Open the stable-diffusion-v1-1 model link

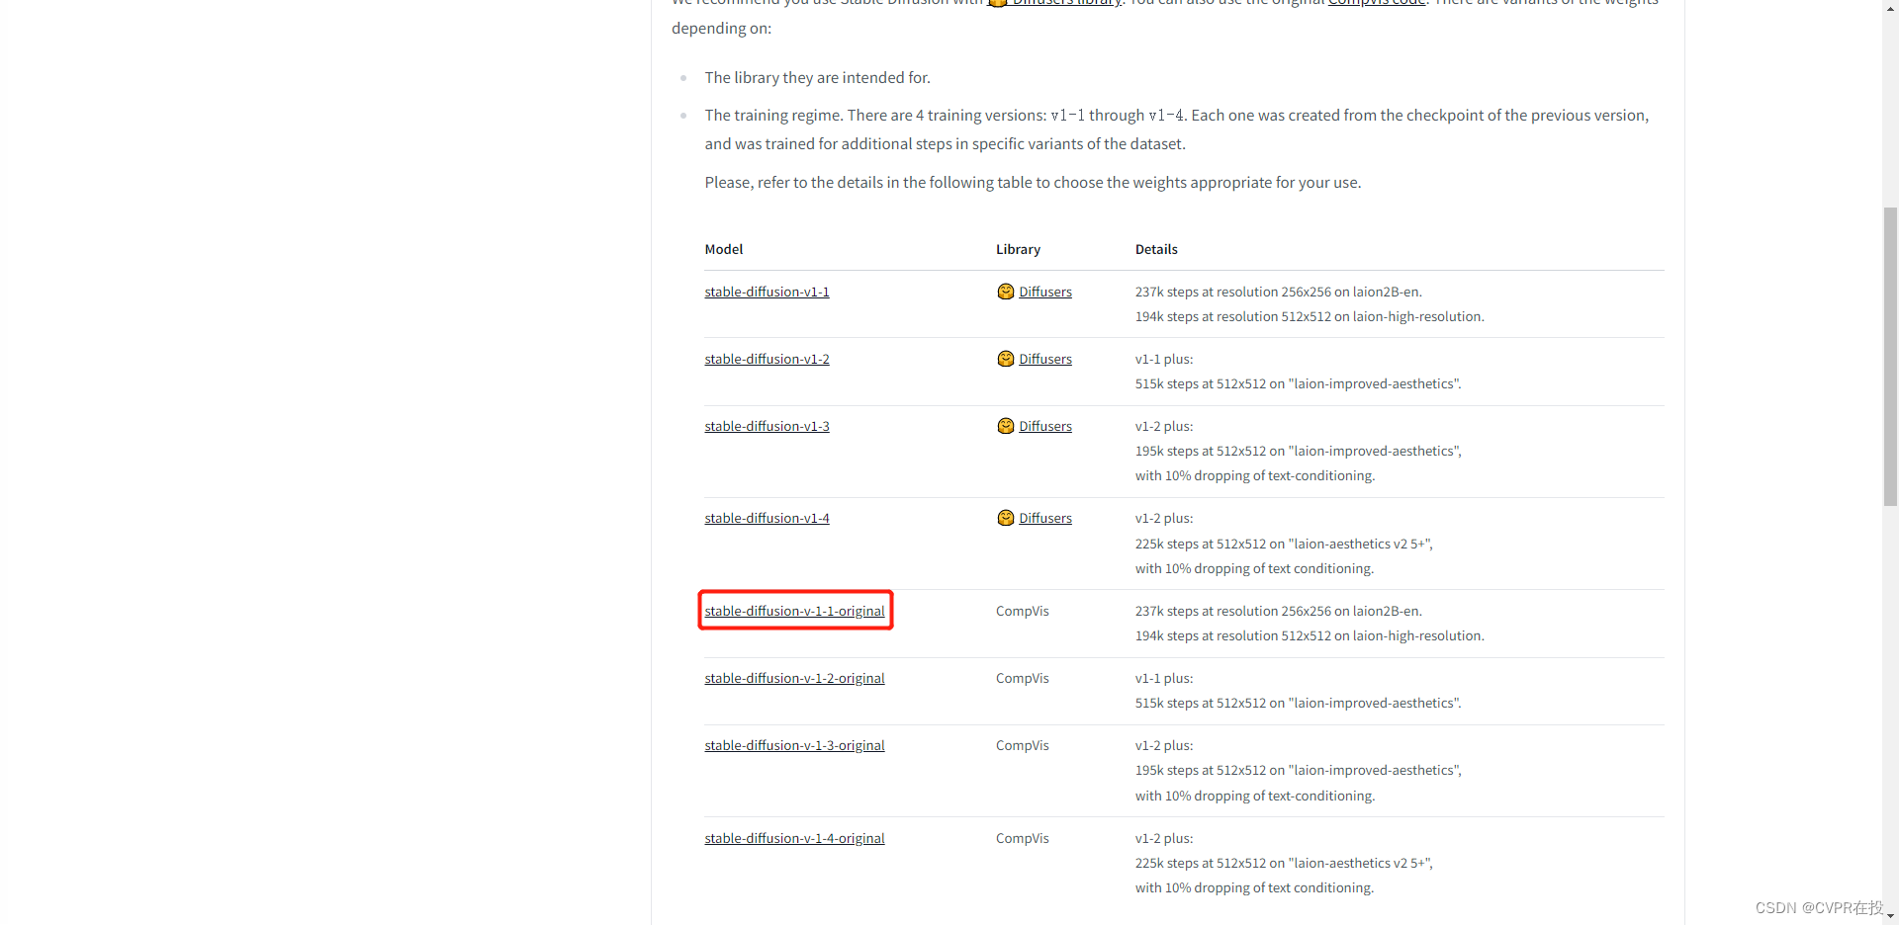[x=767, y=292]
